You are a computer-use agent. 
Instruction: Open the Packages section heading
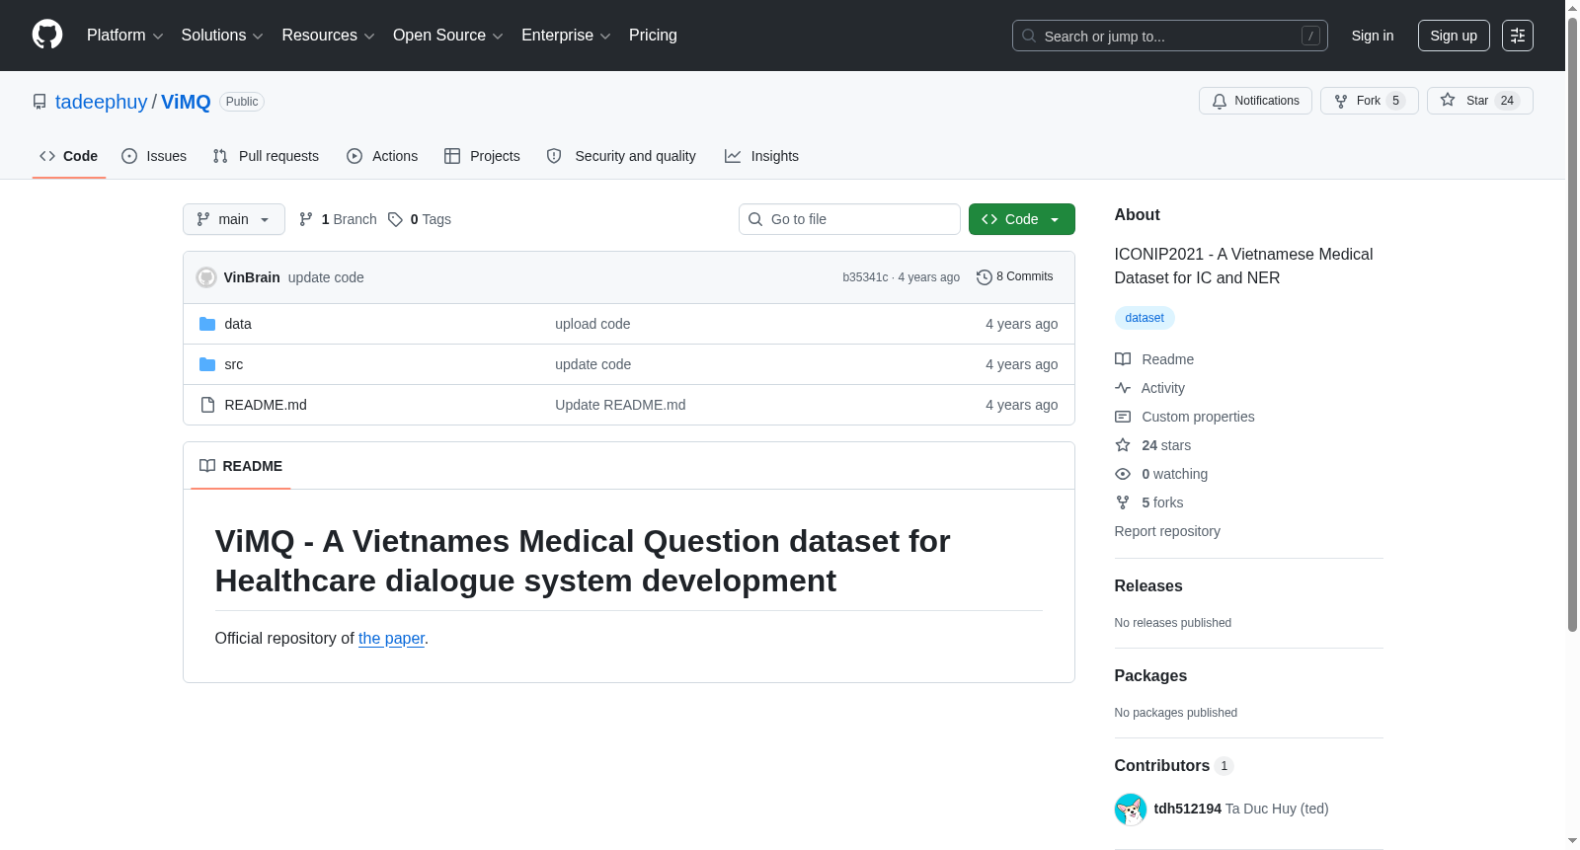(x=1150, y=676)
